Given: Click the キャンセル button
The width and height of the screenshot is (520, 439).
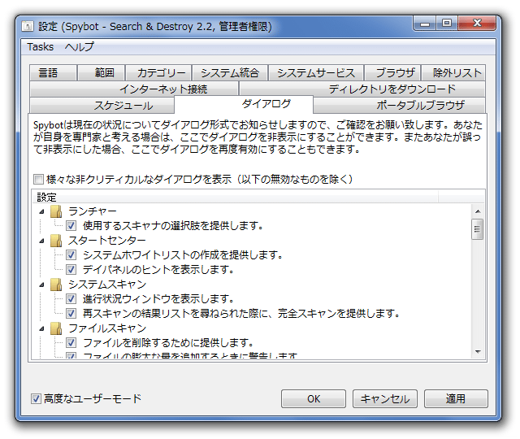Looking at the screenshot, I should pyautogui.click(x=384, y=398).
